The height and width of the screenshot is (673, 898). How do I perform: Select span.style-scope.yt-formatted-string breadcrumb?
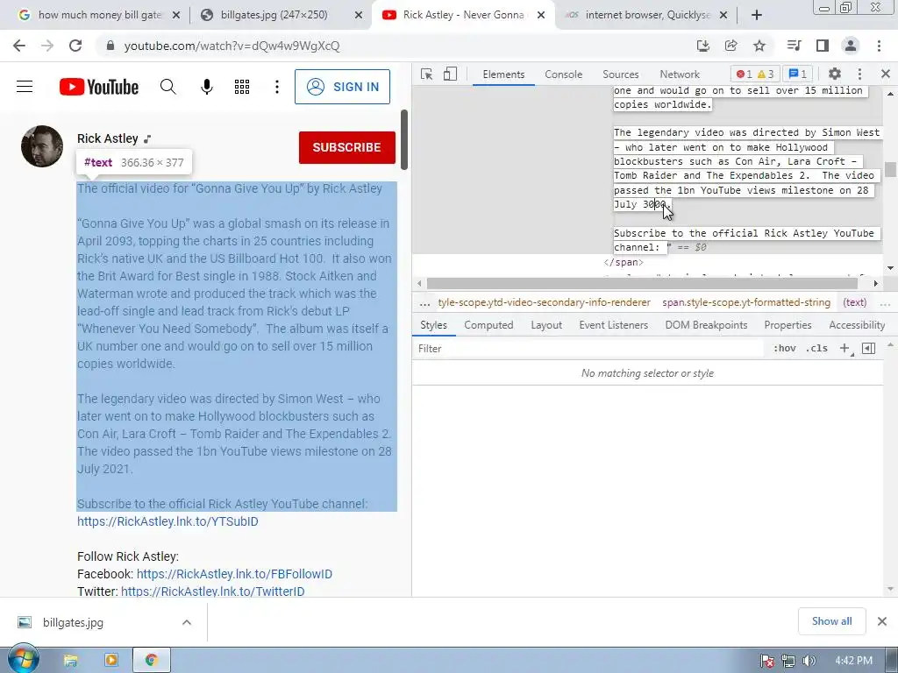(746, 302)
